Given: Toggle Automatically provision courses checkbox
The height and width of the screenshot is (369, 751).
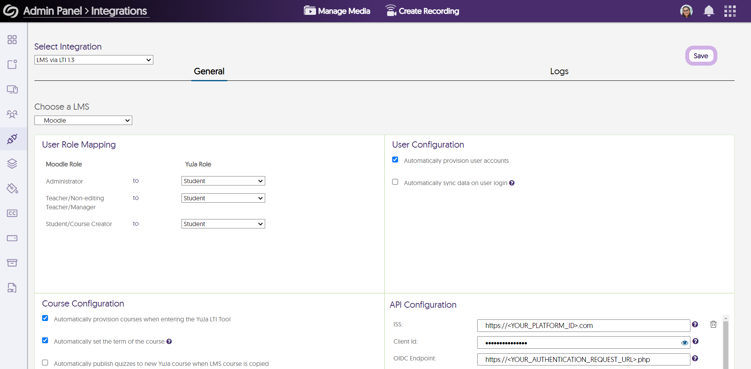Looking at the screenshot, I should tap(45, 318).
